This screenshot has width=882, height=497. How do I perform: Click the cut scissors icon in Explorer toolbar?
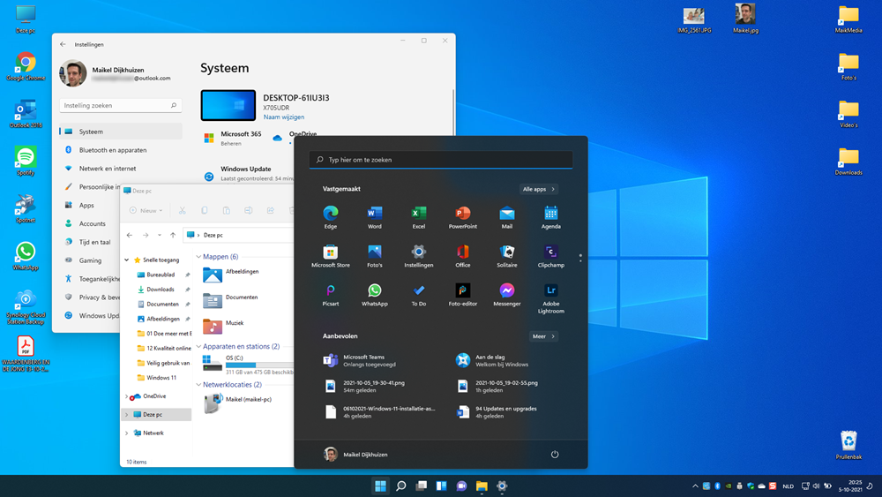183,210
